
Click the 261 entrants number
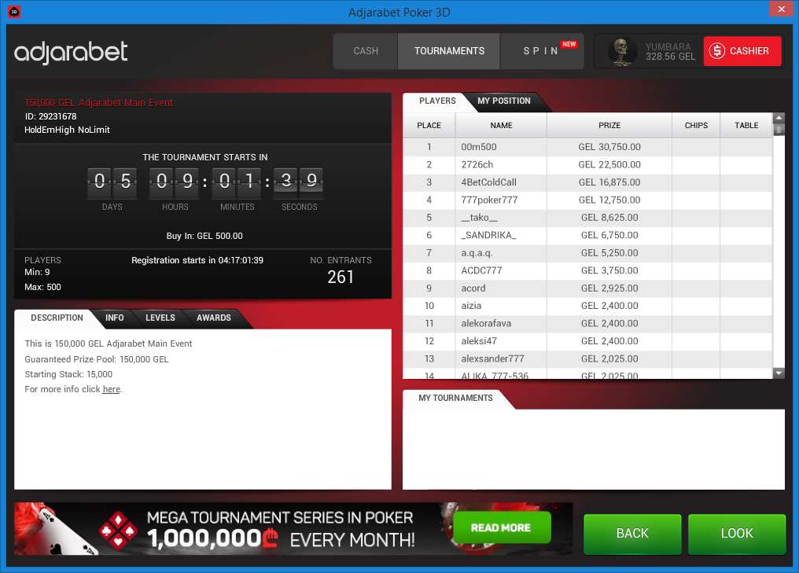pos(341,277)
